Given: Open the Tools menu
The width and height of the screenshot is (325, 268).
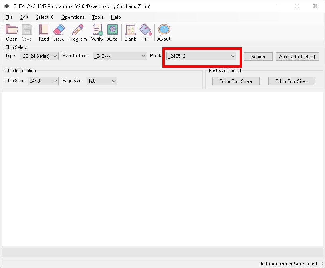Looking at the screenshot, I should point(98,17).
